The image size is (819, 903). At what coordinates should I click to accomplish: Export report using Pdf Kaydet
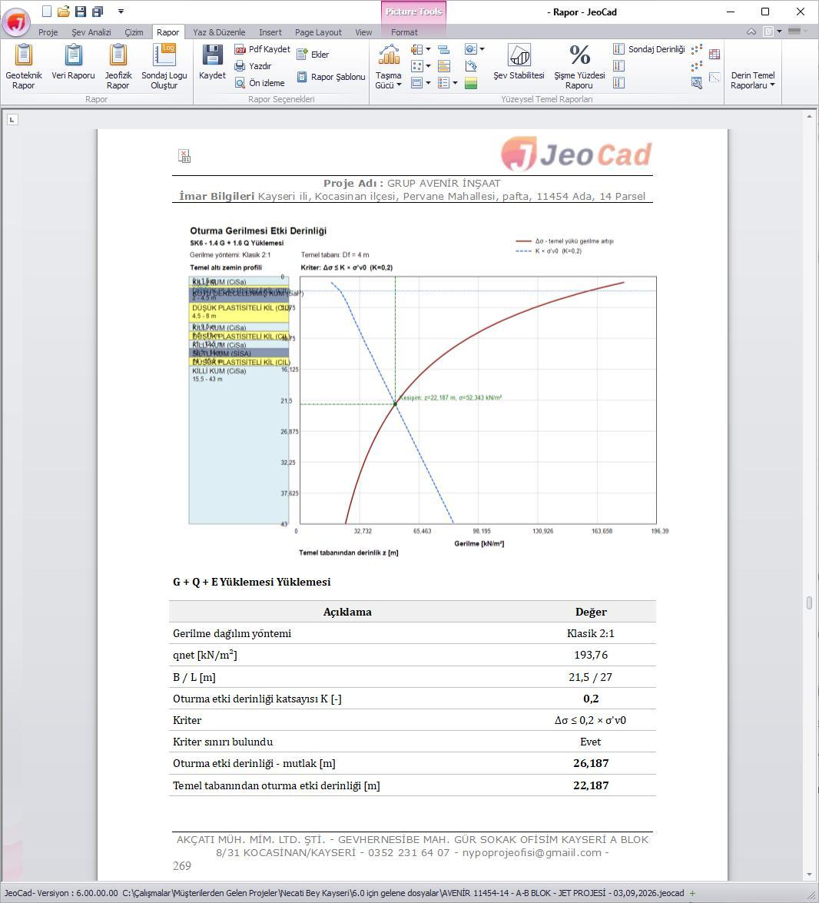(263, 49)
